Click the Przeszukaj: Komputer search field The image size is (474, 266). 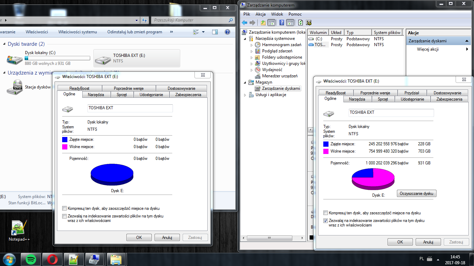(x=193, y=20)
